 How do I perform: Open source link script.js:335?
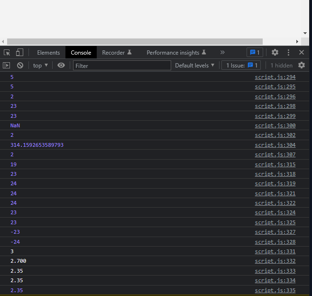275,291
